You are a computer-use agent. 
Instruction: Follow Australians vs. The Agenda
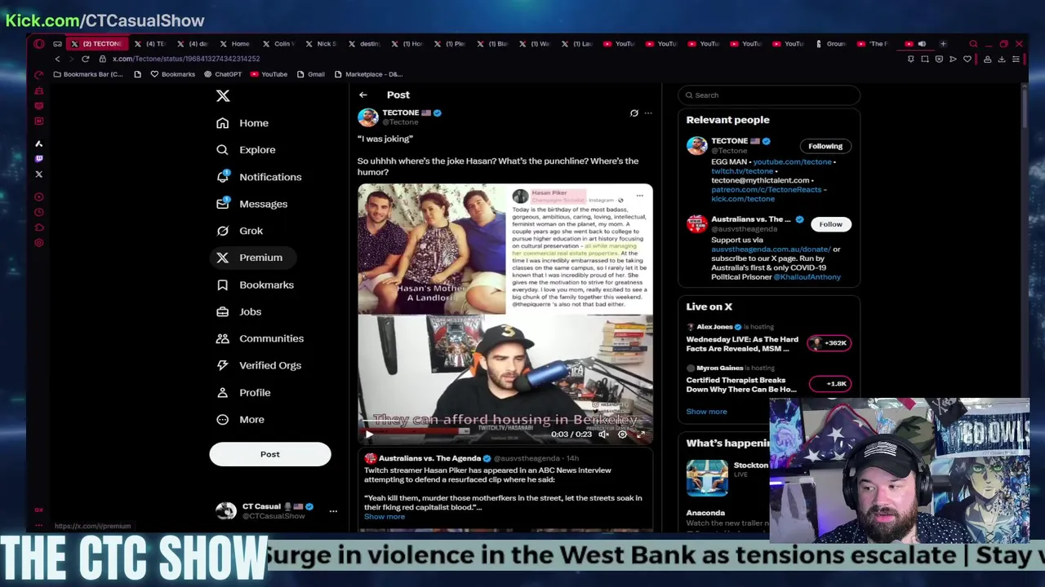tap(830, 224)
